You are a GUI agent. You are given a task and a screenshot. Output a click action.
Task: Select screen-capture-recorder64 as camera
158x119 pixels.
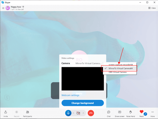(120, 64)
